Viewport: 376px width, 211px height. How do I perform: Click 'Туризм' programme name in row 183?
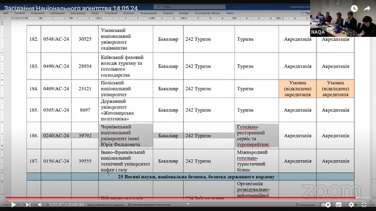(x=245, y=66)
